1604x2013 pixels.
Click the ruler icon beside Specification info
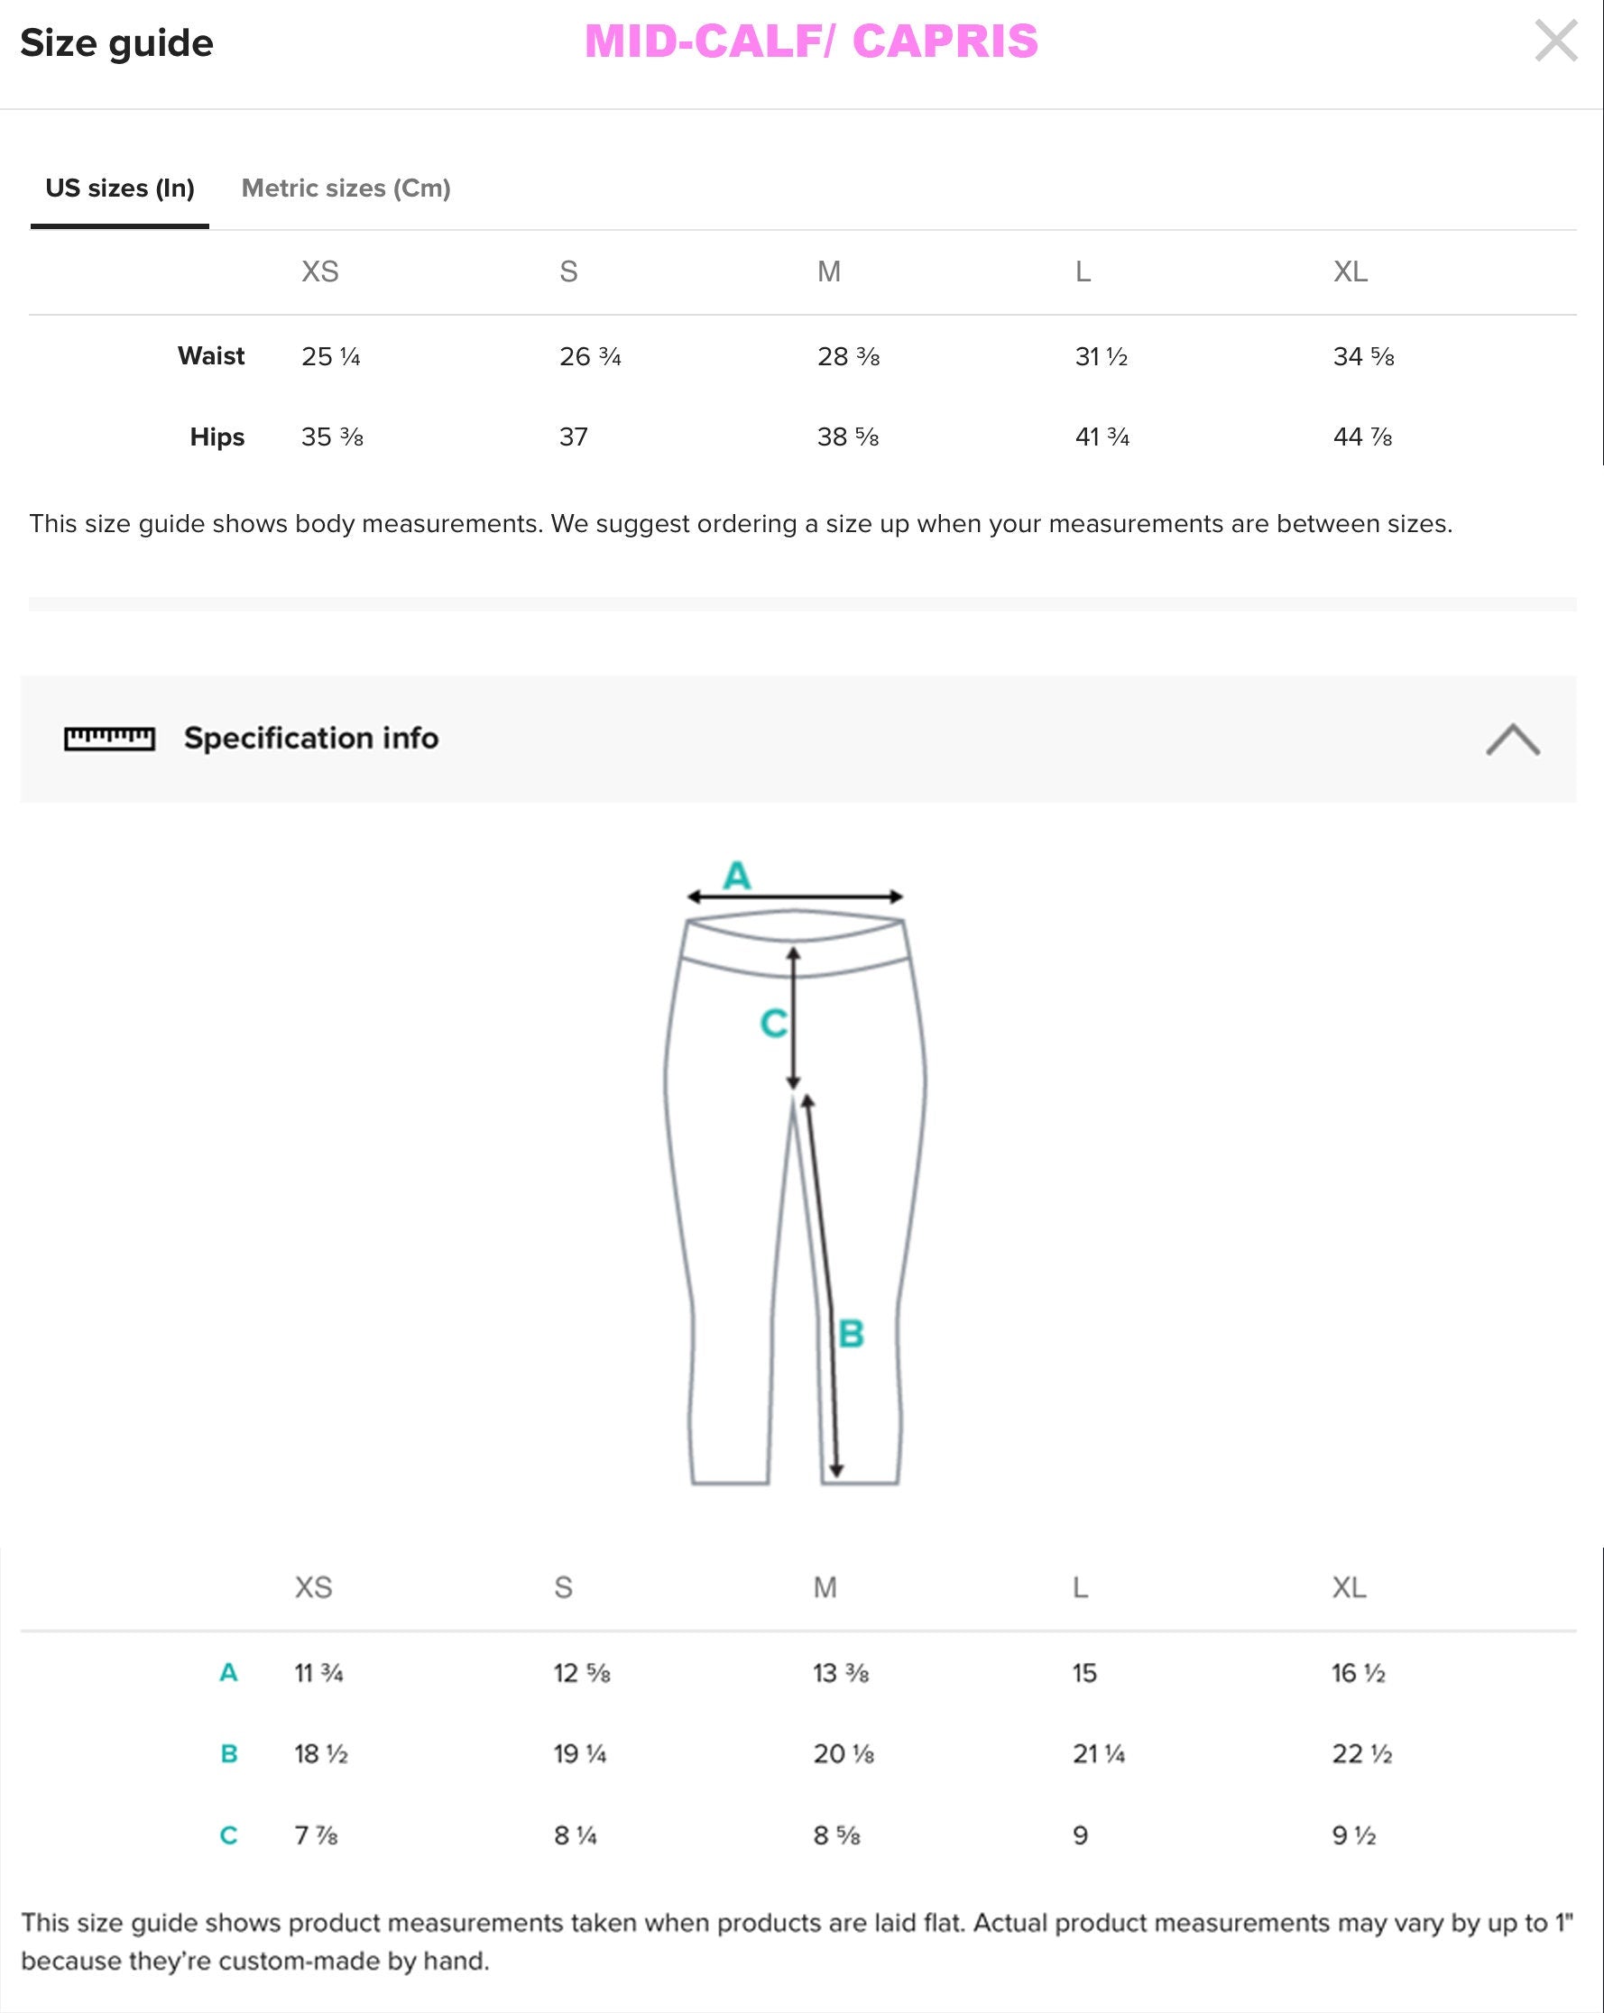[x=109, y=739]
